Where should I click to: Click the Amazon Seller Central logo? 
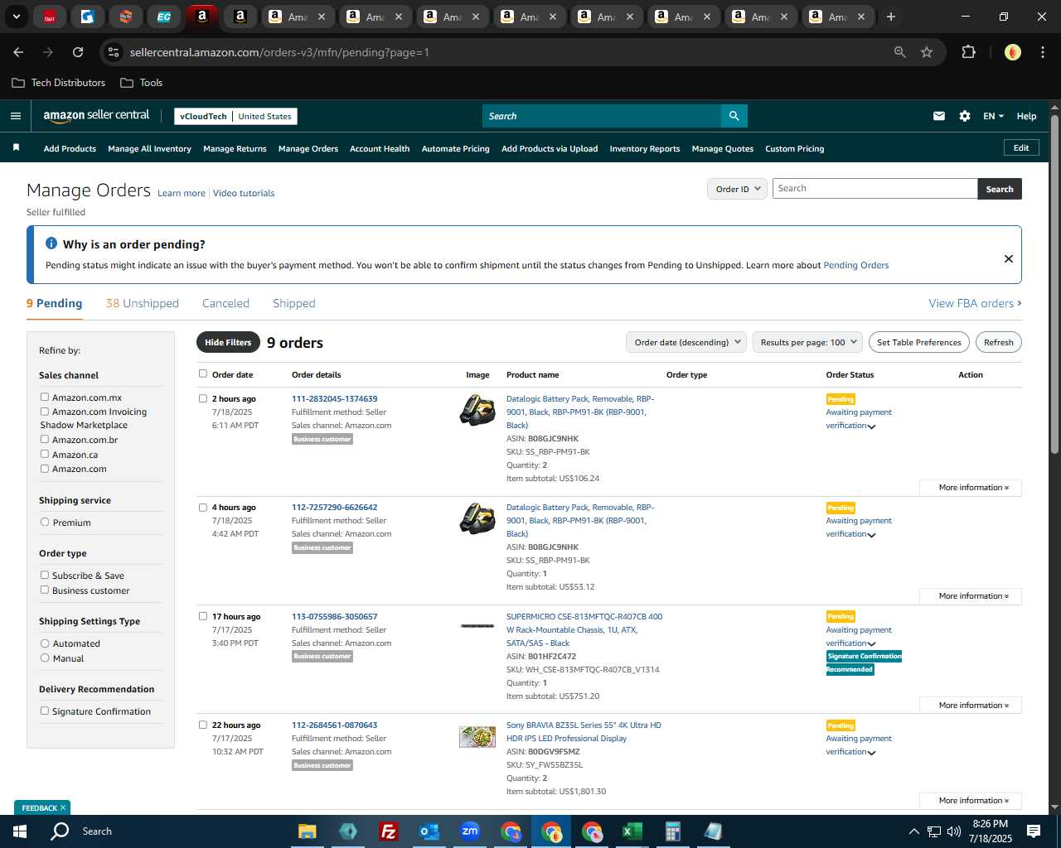96,116
